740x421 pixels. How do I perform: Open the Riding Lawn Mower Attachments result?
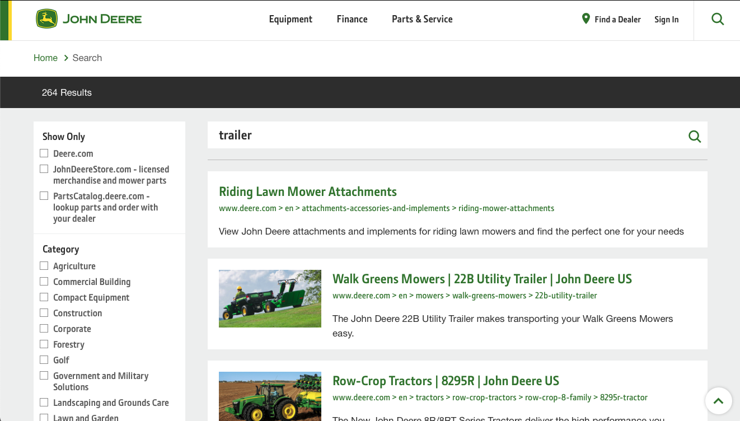[x=308, y=192]
